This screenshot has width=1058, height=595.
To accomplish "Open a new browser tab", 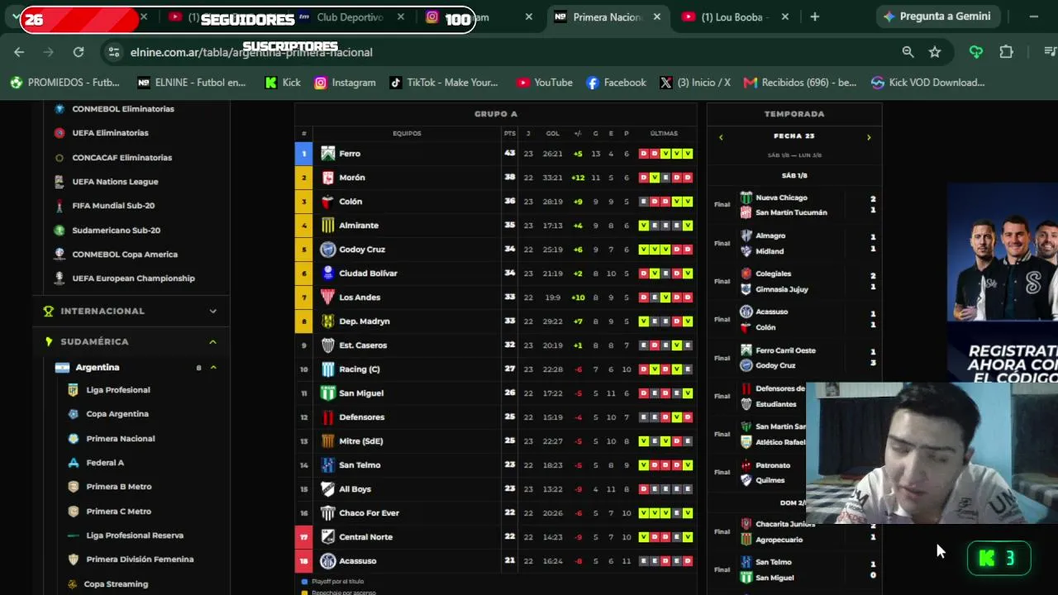I will 815,17.
